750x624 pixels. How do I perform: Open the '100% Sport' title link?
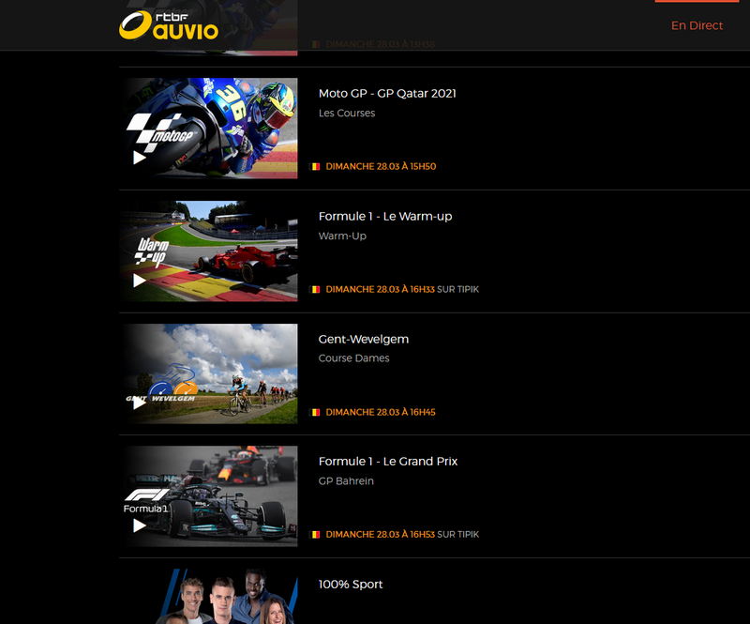click(x=351, y=585)
